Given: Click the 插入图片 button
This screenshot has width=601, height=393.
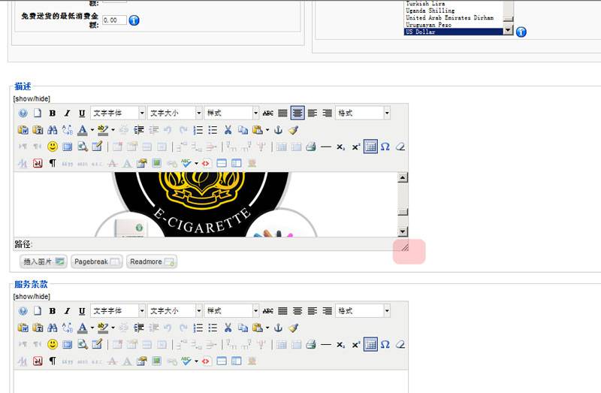Looking at the screenshot, I should pyautogui.click(x=43, y=261).
